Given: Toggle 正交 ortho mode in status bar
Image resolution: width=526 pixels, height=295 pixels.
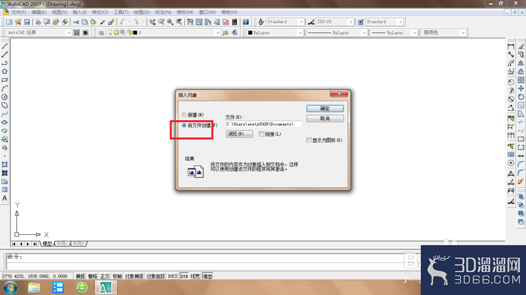Looking at the screenshot, I should coord(105,276).
